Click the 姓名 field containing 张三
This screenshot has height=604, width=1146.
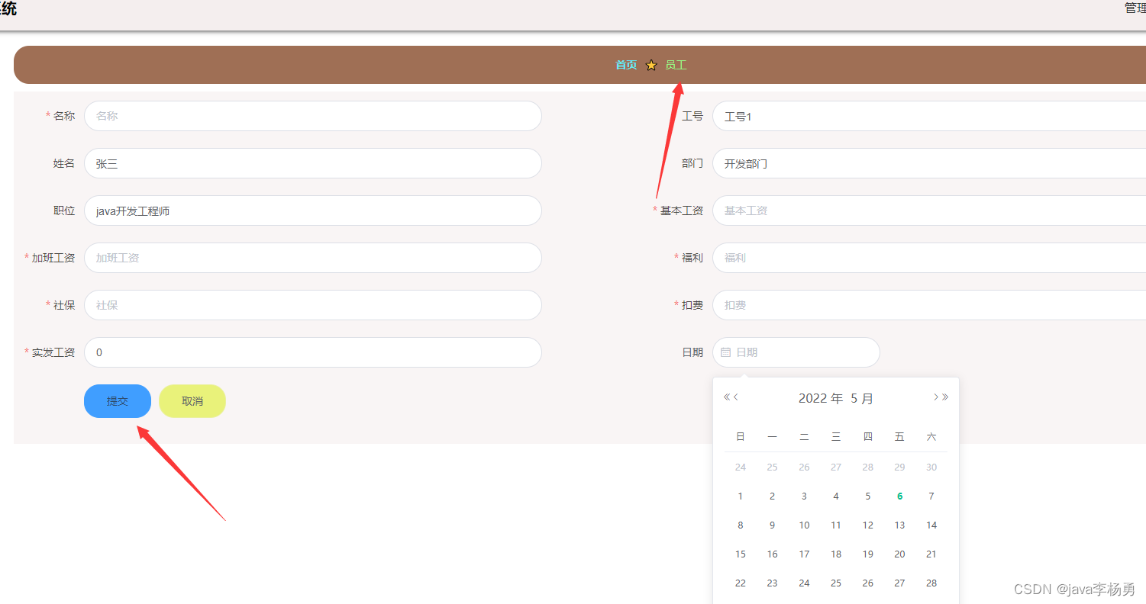click(x=313, y=163)
